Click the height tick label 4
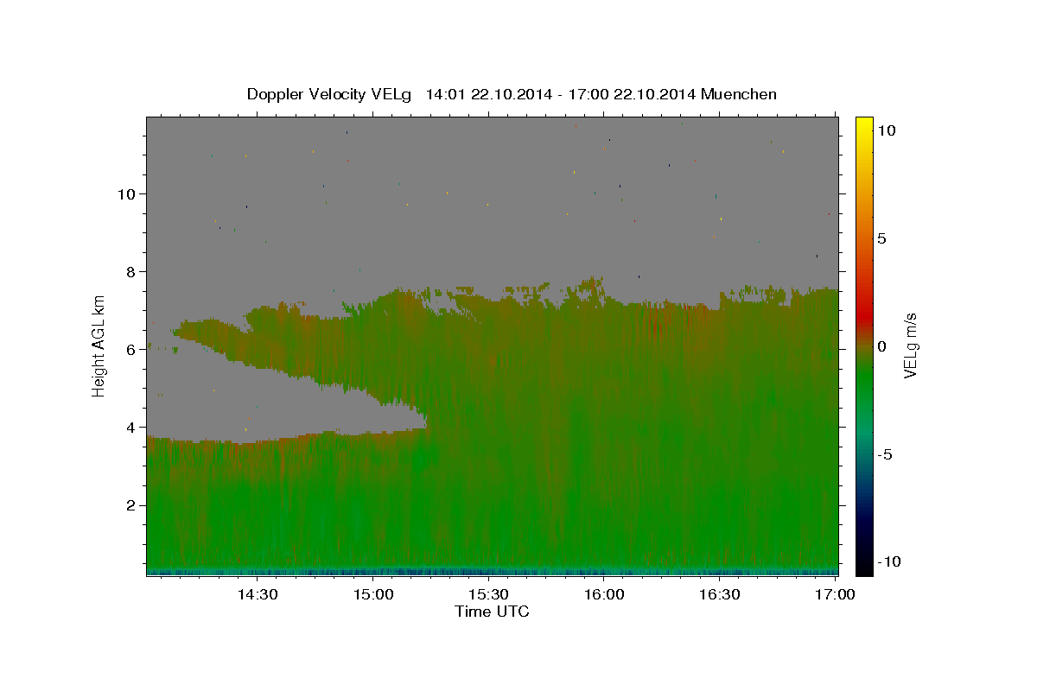 pos(132,428)
